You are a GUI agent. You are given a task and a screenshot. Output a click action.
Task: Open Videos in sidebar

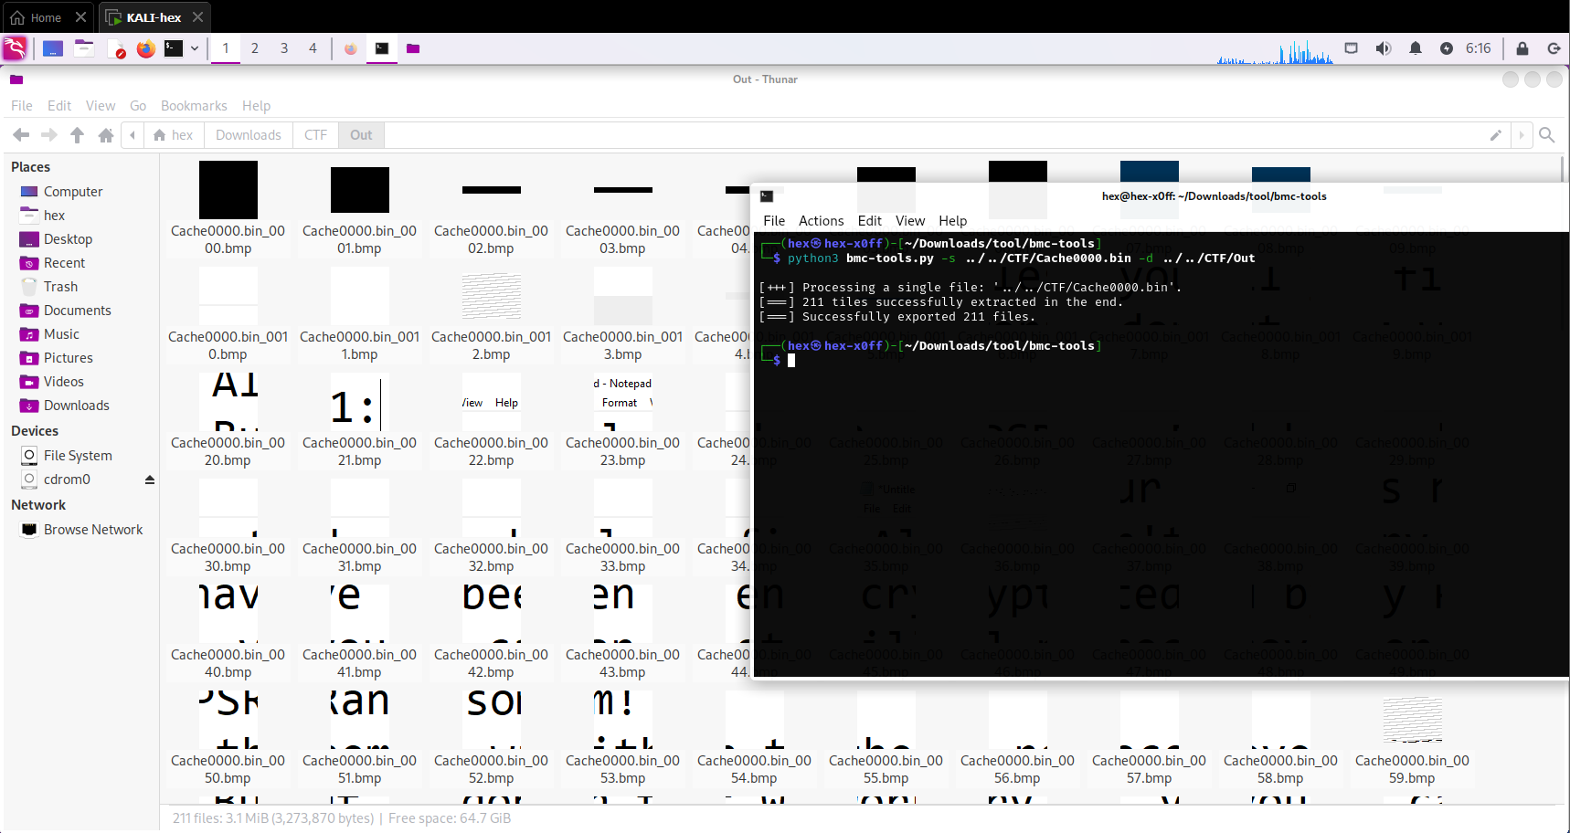click(x=63, y=382)
